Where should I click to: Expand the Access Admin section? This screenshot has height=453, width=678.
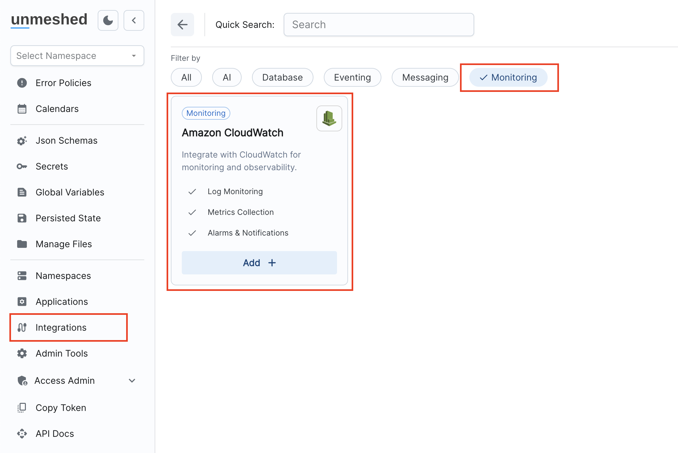pyautogui.click(x=132, y=381)
